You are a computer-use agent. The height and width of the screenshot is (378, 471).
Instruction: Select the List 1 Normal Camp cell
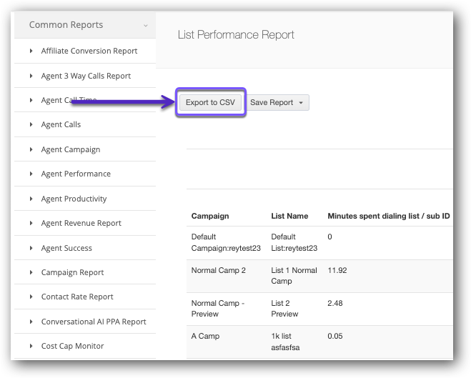click(x=294, y=276)
